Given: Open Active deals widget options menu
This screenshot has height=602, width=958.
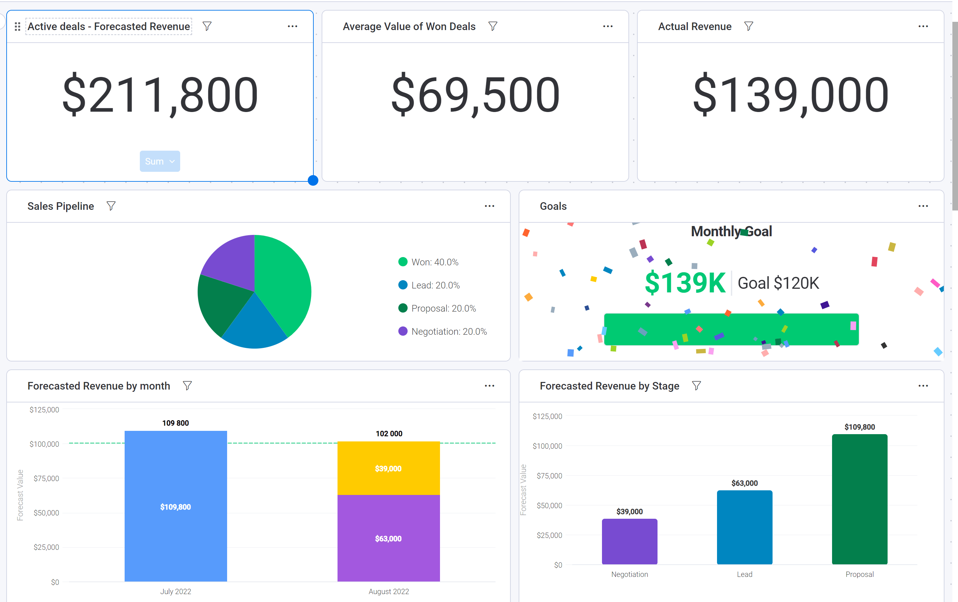Looking at the screenshot, I should coord(293,26).
